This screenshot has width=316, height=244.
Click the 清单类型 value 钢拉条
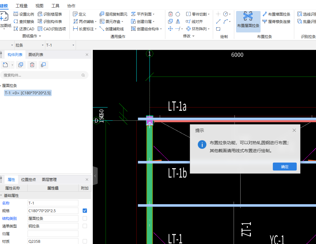coord(53,226)
